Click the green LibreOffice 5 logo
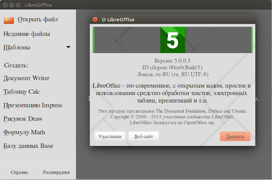Viewport: 272px width, 180px height. 173,40
